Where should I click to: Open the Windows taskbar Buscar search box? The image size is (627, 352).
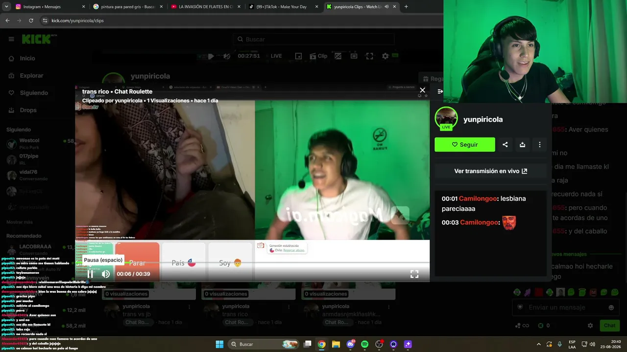coord(264,344)
